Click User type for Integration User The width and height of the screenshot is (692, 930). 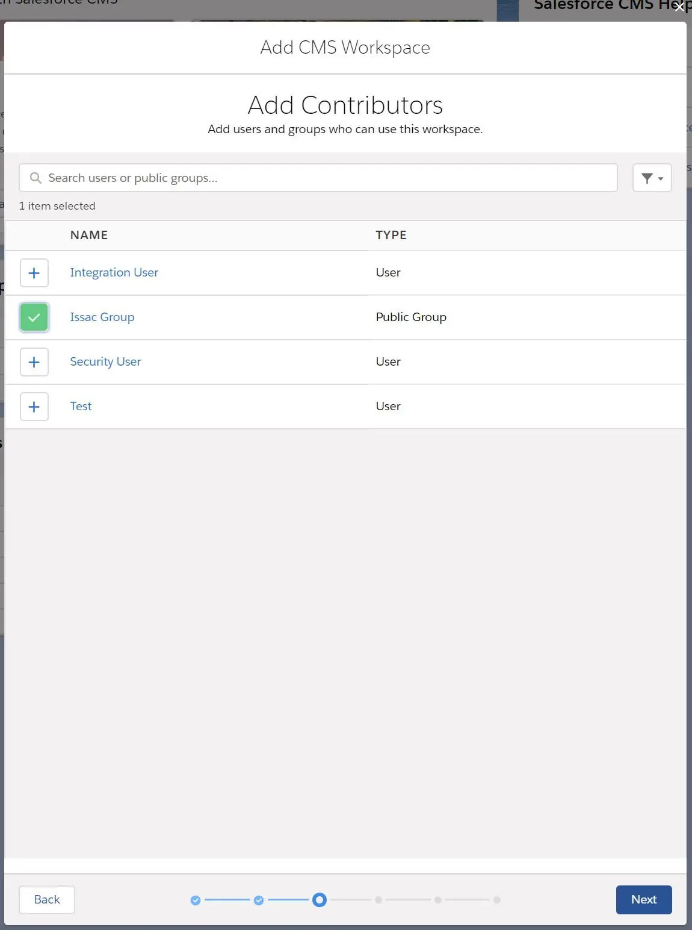(x=388, y=272)
